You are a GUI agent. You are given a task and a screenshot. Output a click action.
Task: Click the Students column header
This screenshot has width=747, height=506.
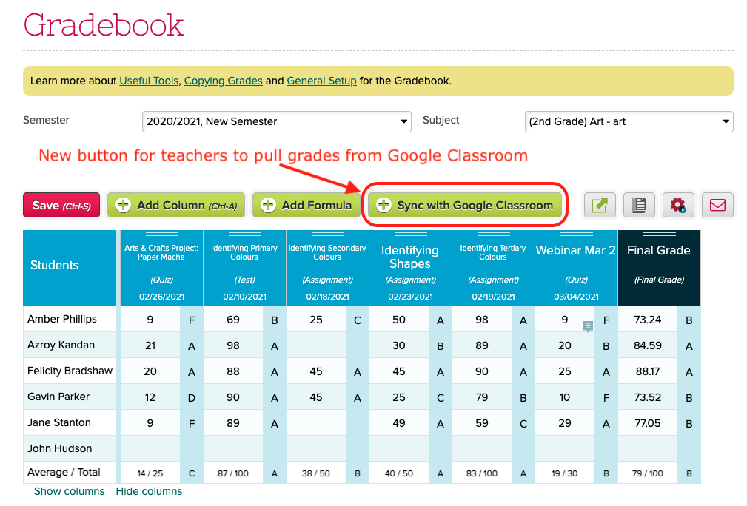tap(70, 268)
